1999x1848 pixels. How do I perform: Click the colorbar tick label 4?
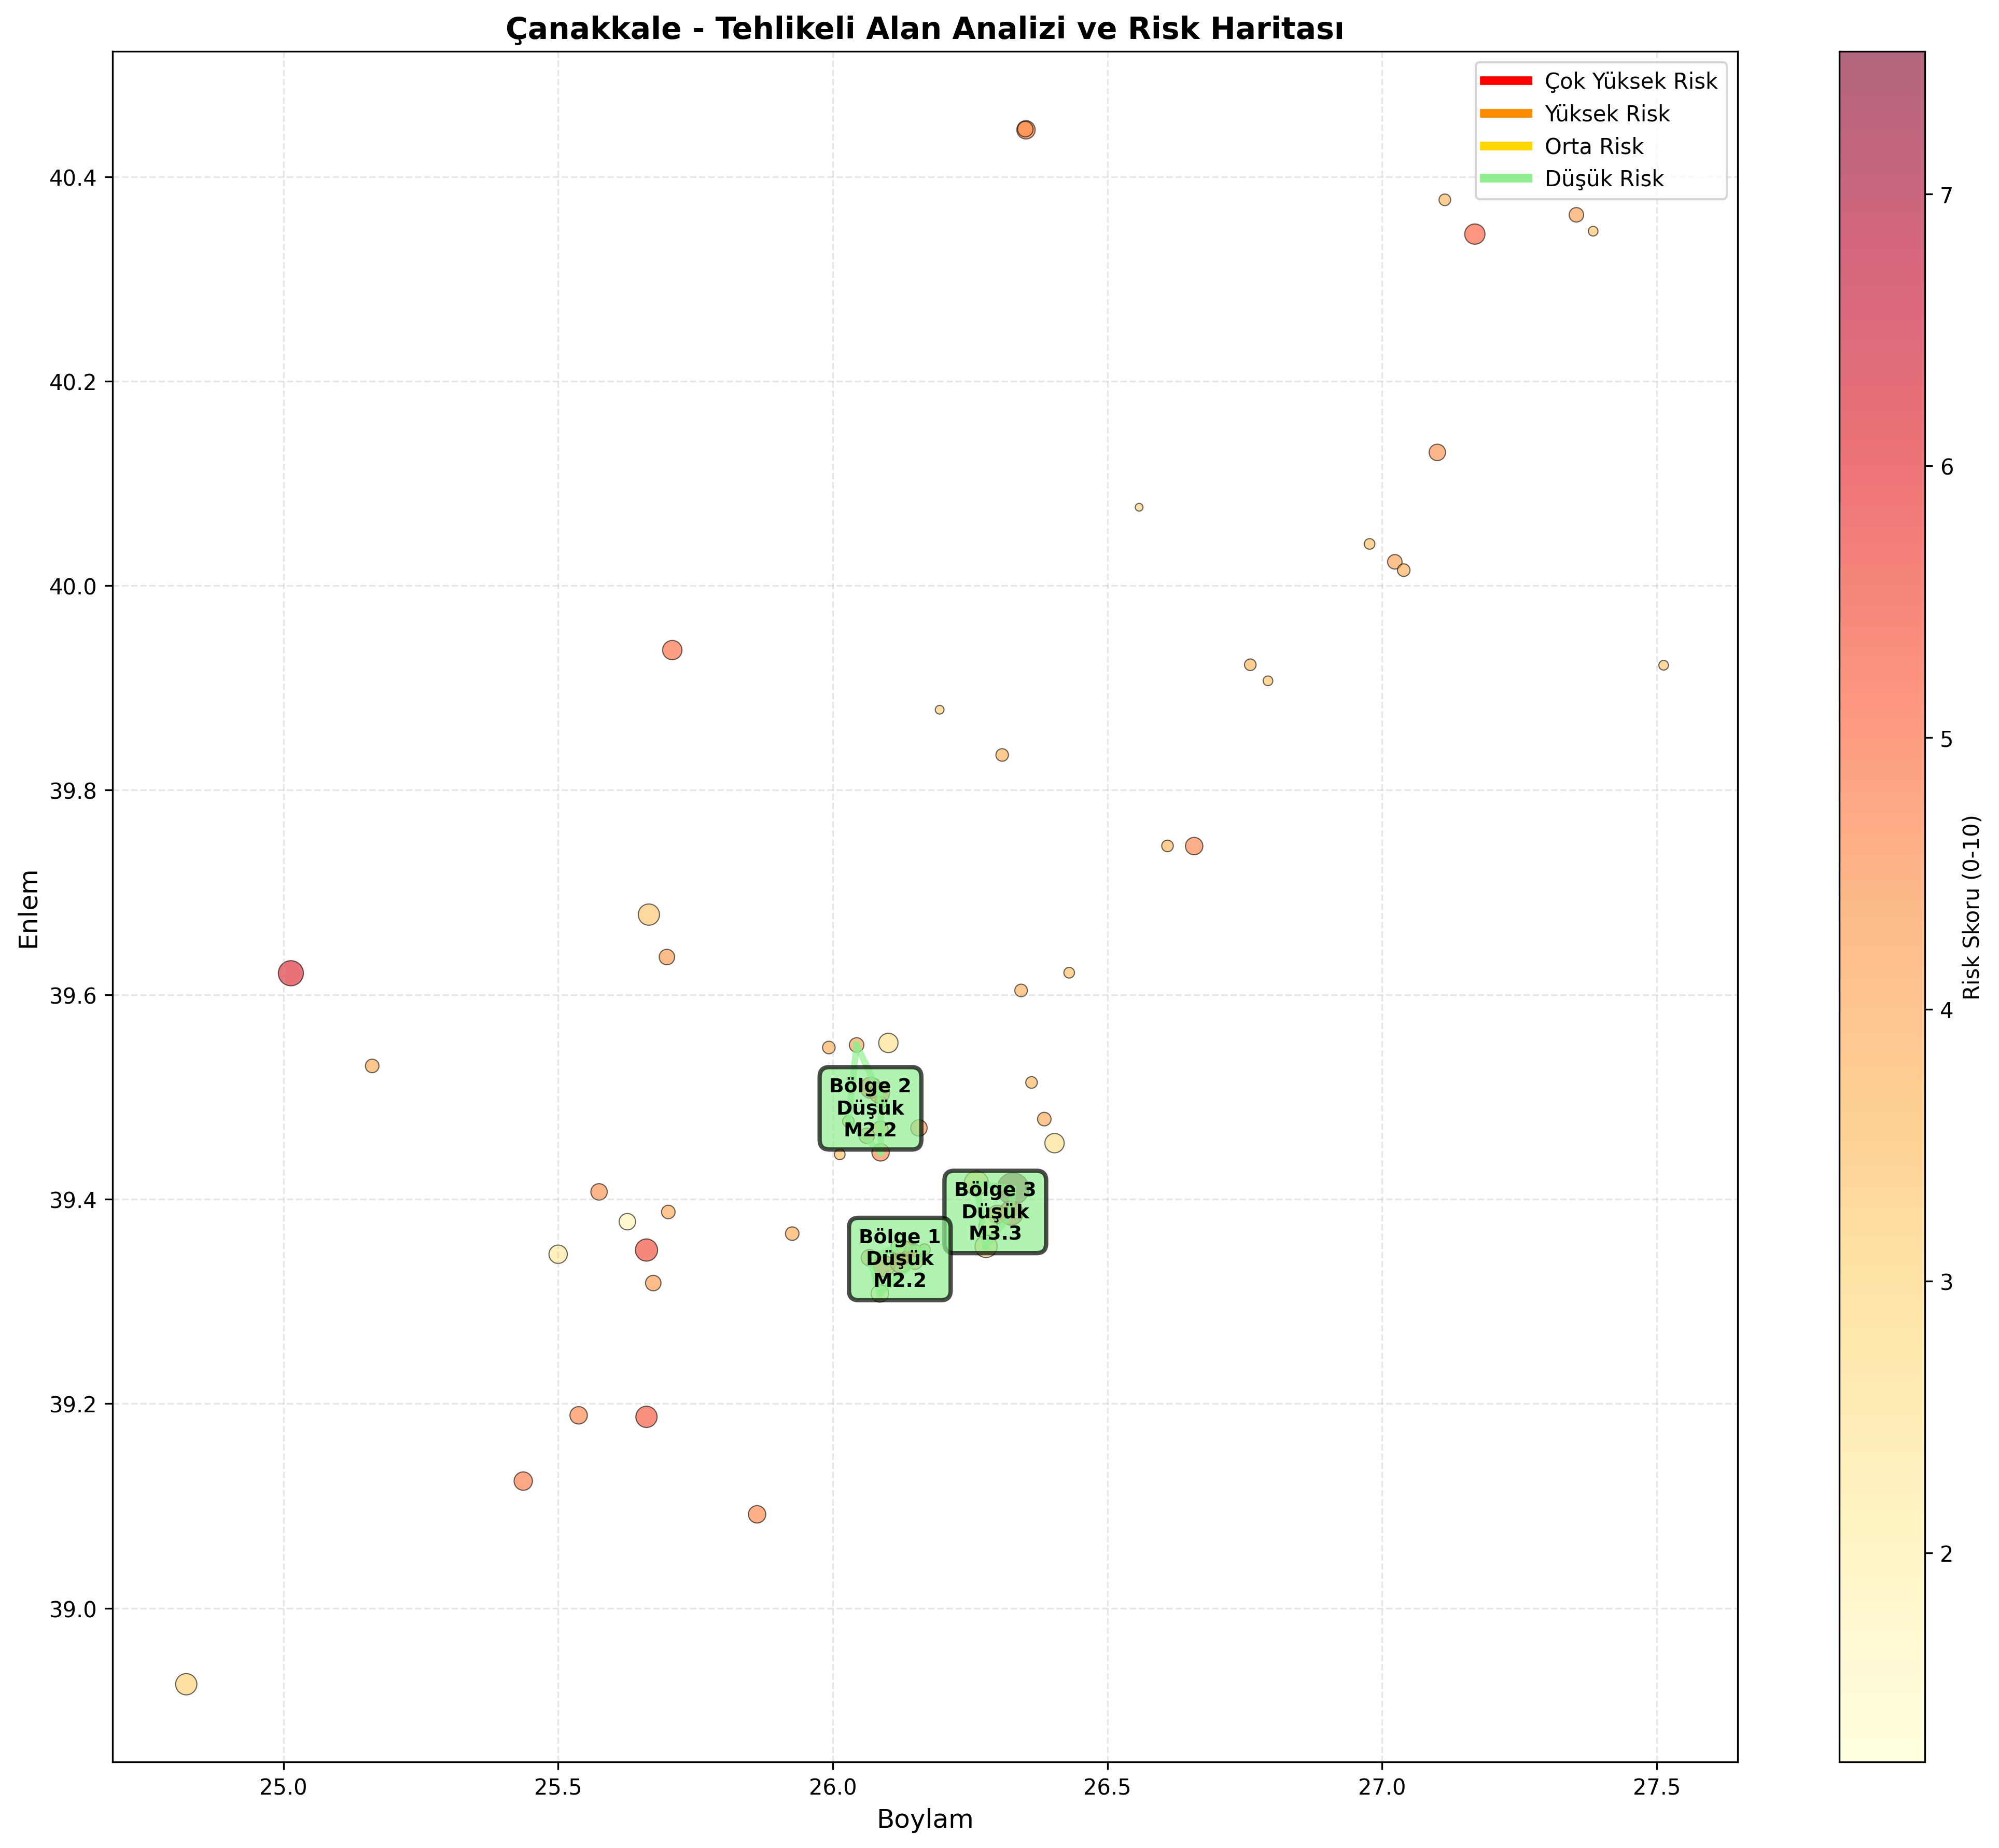click(1946, 1011)
